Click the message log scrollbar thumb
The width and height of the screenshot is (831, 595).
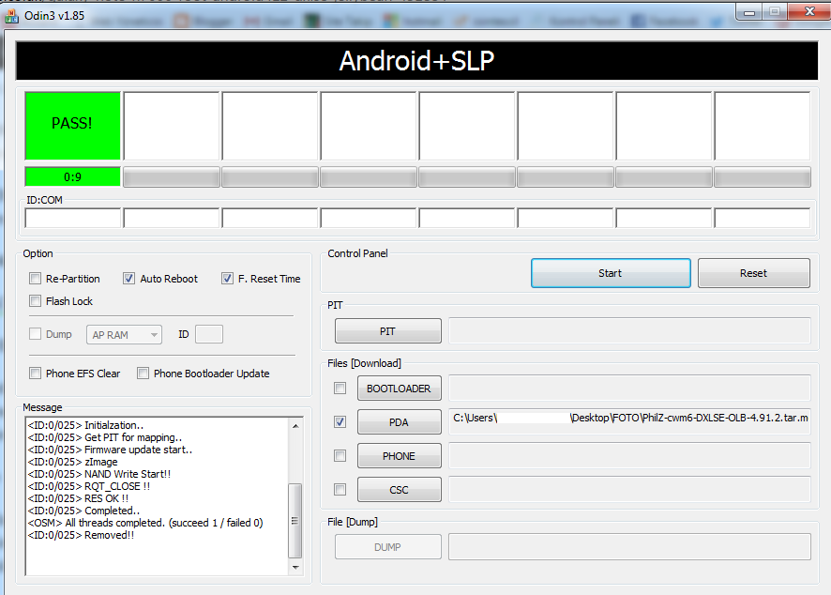[295, 520]
